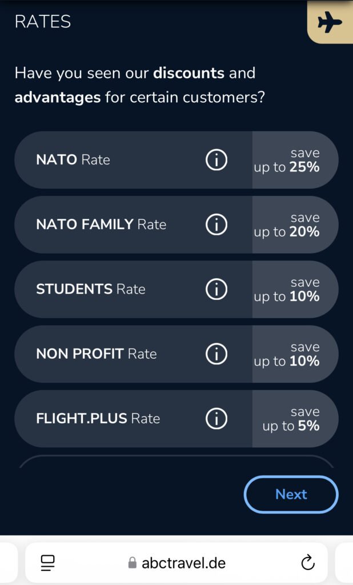353x585 pixels.
Task: Pick the NON PROFIT Rate label
Action: [96, 354]
